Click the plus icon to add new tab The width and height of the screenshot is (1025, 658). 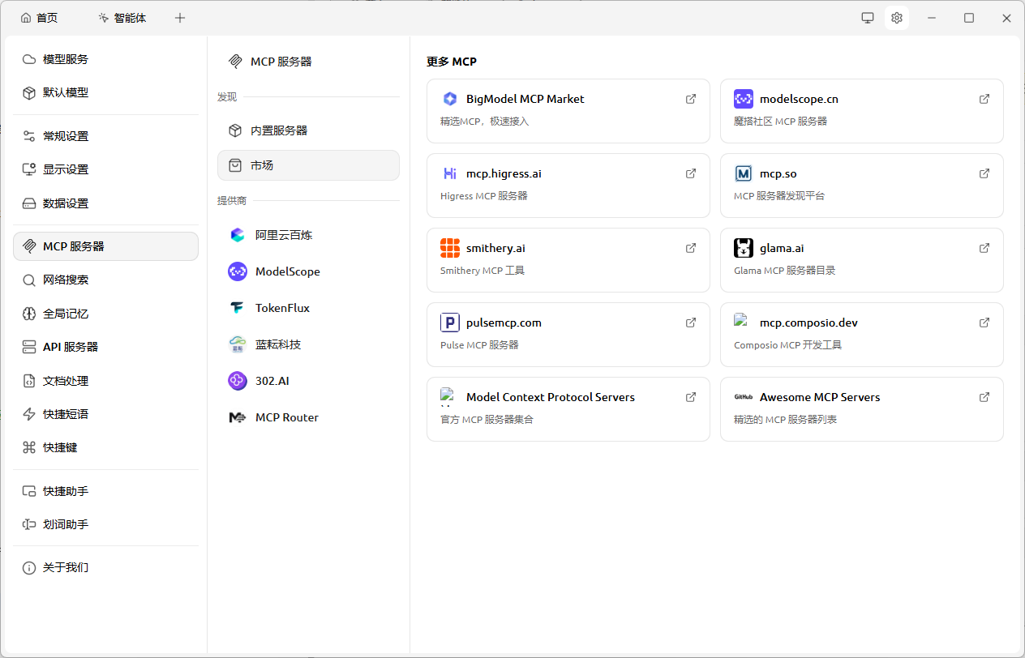[x=180, y=18]
